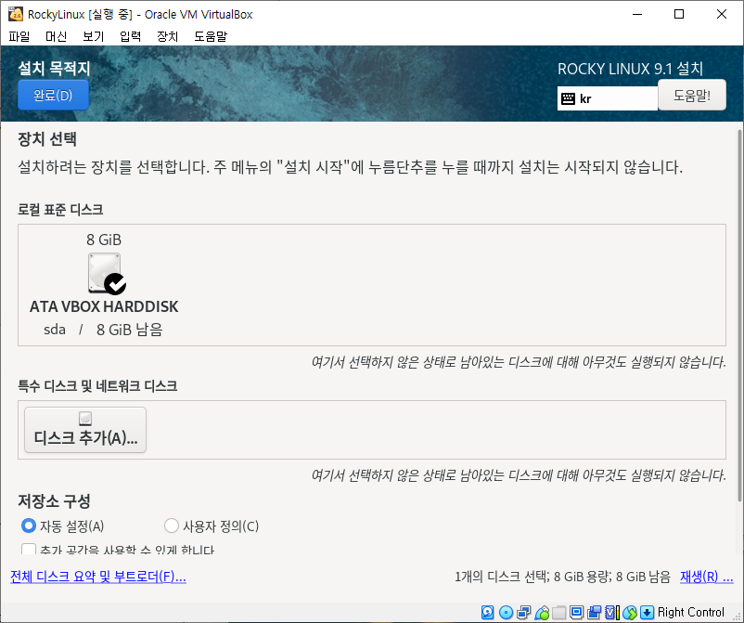
Task: Click the USB devices status icon
Action: [542, 613]
